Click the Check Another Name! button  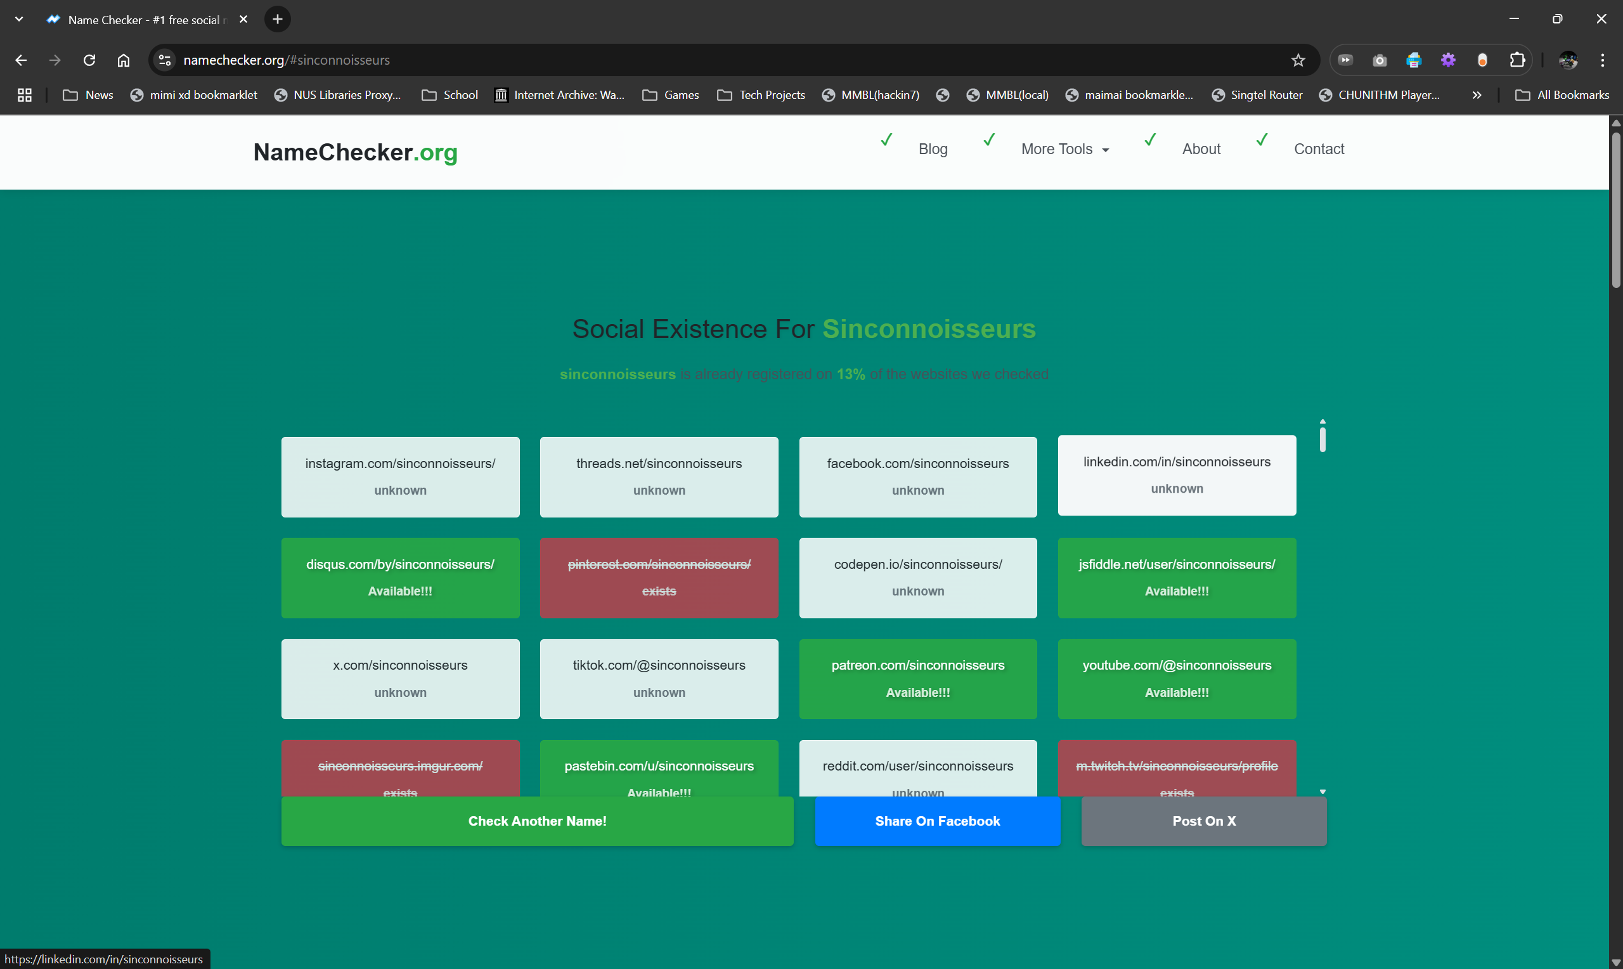pyautogui.click(x=537, y=821)
